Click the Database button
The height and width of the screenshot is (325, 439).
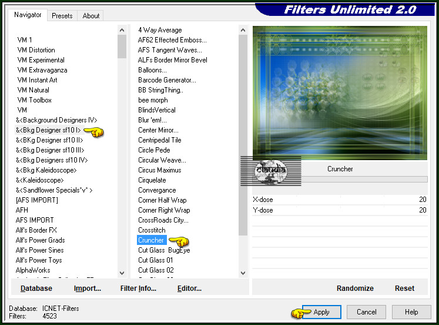36,288
